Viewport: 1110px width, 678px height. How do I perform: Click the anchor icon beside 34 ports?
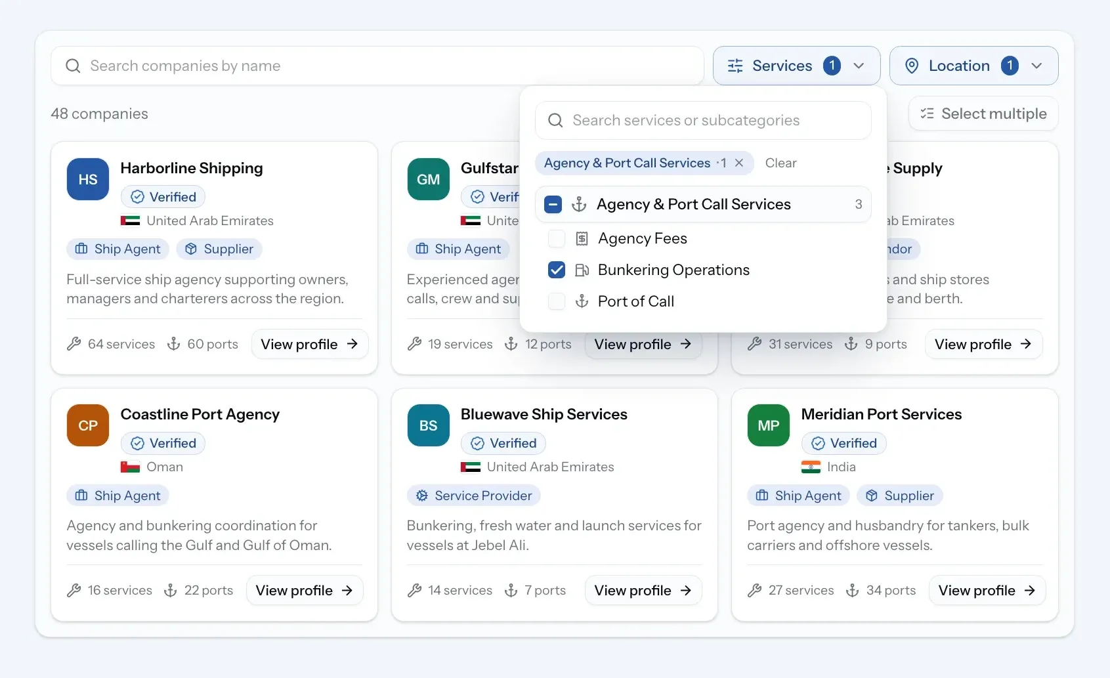pos(852,590)
